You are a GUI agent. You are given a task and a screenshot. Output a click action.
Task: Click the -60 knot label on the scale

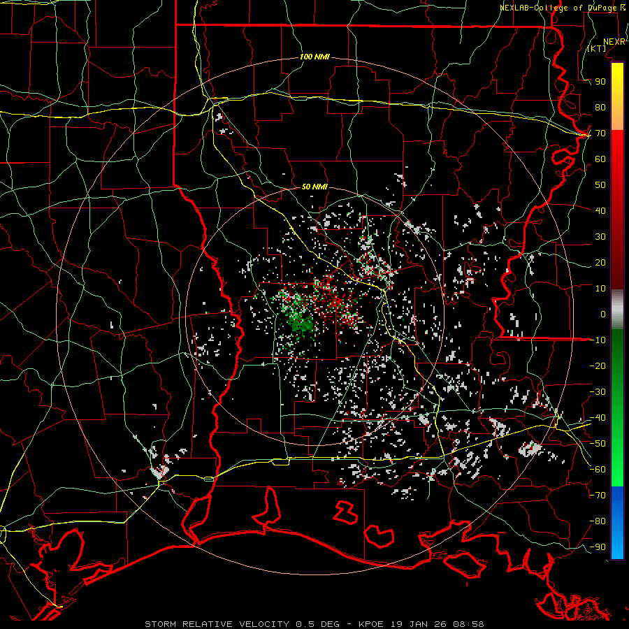[598, 470]
